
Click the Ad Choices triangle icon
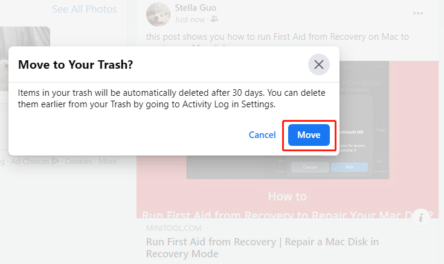pyautogui.click(x=56, y=161)
